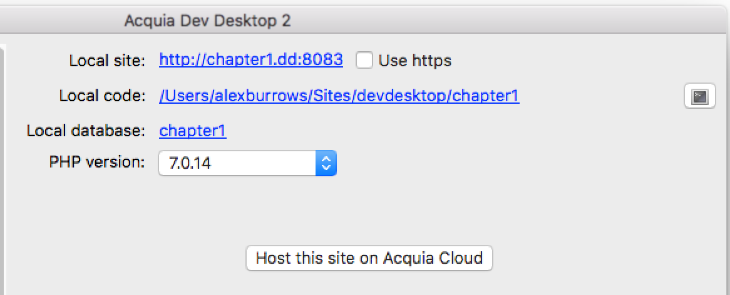Open the /Users/alexburrows/Sites local code path link
Screen dimensions: 730x295
click(x=339, y=96)
